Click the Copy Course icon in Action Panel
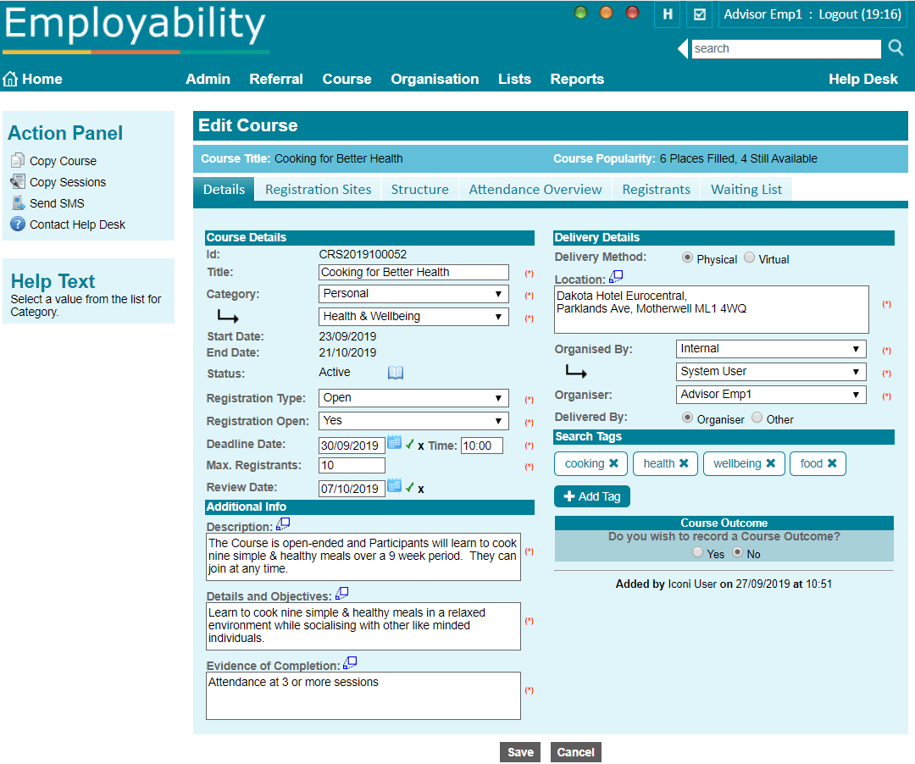The width and height of the screenshot is (915, 764). [17, 160]
